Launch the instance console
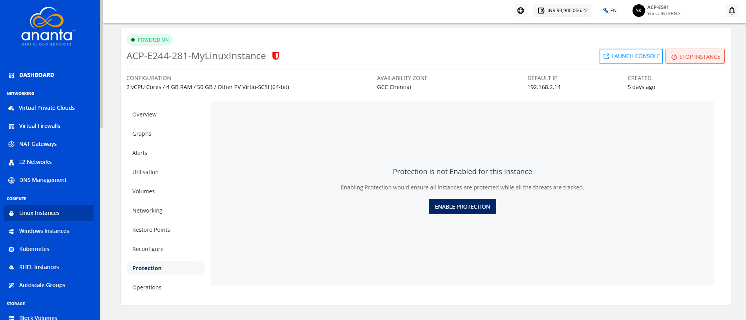The image size is (746, 320). (x=631, y=56)
